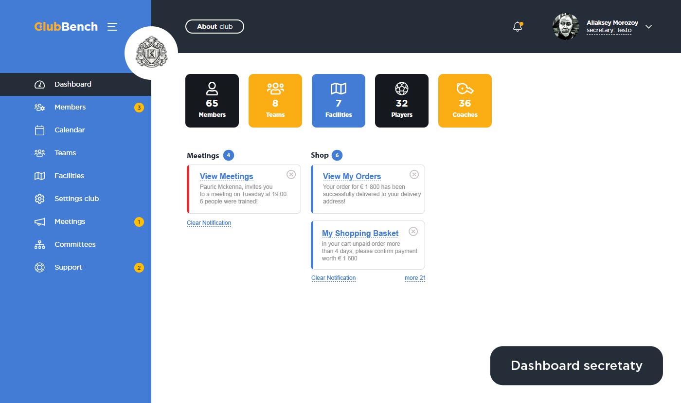
Task: Go to Settings club in the sidebar
Action: coord(76,199)
